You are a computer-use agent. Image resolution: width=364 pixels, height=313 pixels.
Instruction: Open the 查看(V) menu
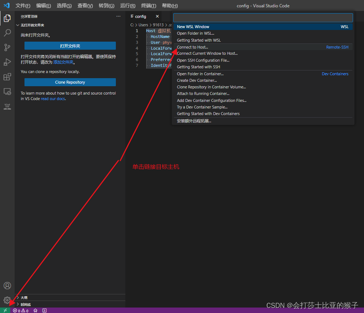[x=85, y=5]
